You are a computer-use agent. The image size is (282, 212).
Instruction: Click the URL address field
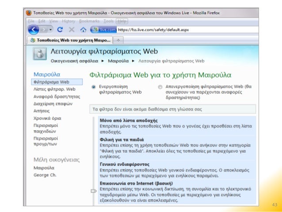click(x=187, y=30)
